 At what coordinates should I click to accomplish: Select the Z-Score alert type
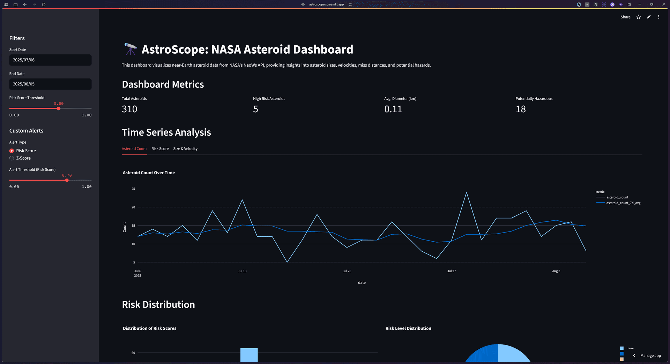point(12,158)
